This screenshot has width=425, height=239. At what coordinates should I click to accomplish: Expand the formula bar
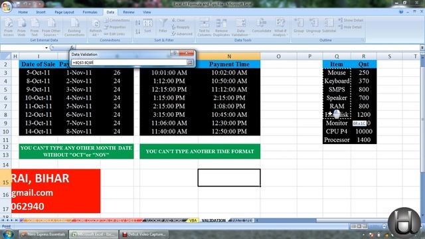(422, 48)
